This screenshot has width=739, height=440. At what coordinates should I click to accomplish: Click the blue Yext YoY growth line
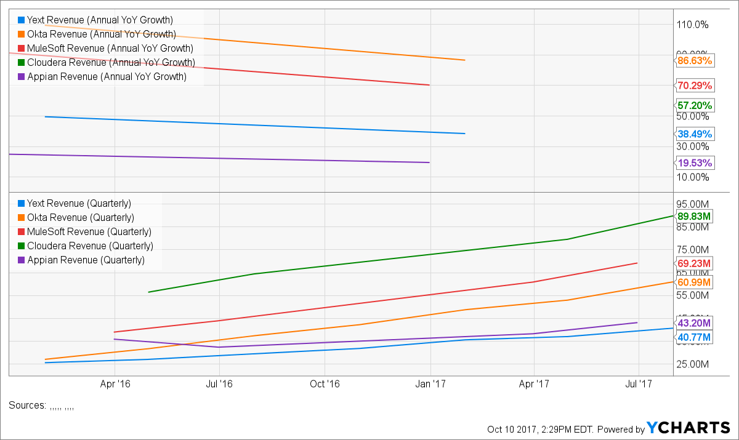(256, 125)
